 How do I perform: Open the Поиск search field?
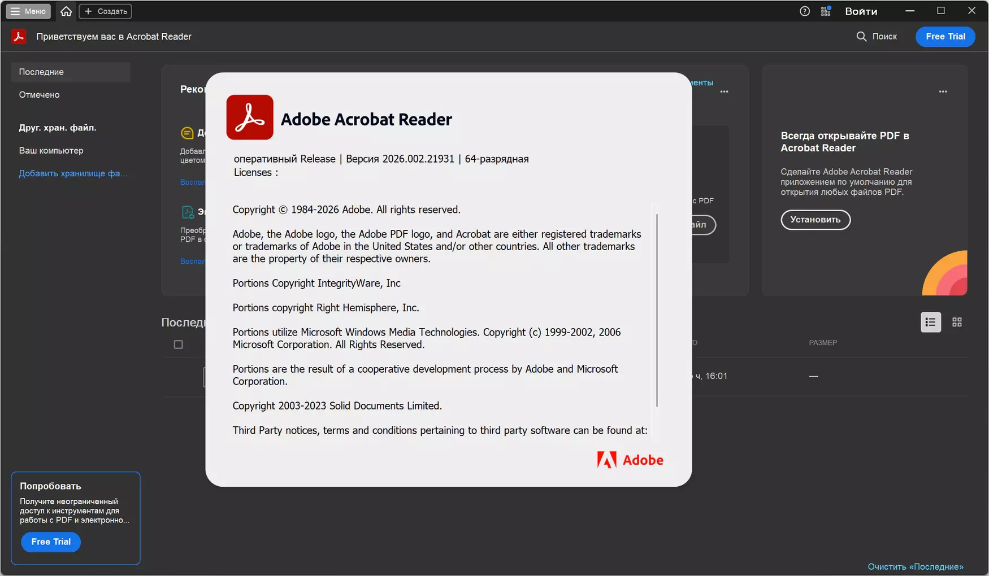(877, 37)
